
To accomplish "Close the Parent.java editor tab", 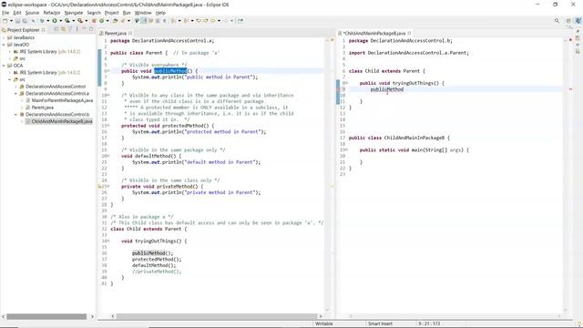I will click(x=130, y=33).
